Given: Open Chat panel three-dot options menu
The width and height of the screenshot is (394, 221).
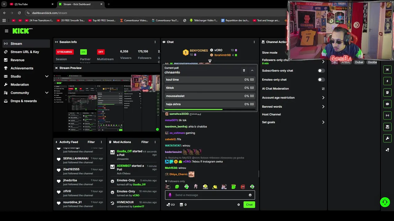Looking at the screenshot, I should click(x=254, y=42).
